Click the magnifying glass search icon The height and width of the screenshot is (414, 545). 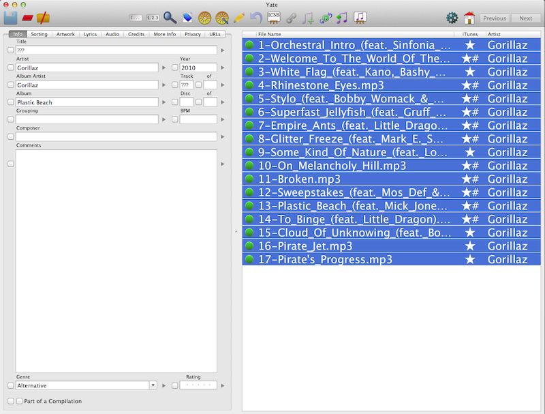click(170, 18)
